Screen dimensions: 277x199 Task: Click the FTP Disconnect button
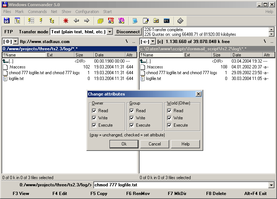point(128,32)
